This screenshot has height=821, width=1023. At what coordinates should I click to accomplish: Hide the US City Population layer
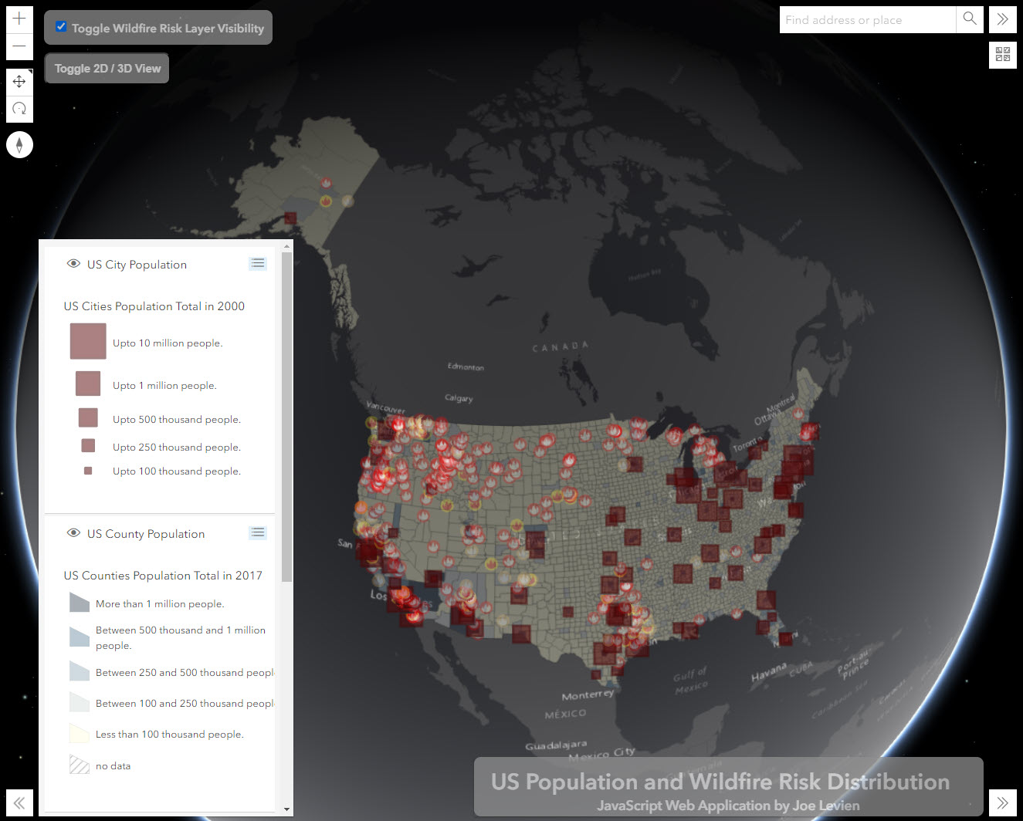pos(73,263)
